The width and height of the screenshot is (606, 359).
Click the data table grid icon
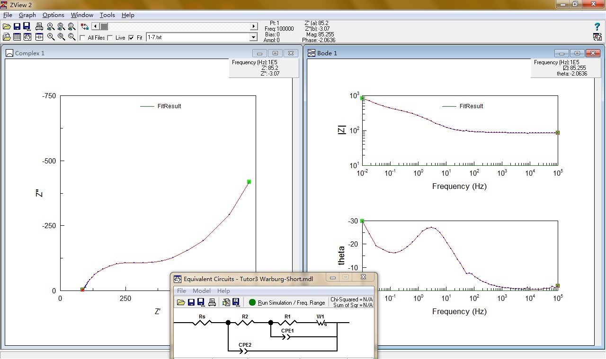coord(17,37)
